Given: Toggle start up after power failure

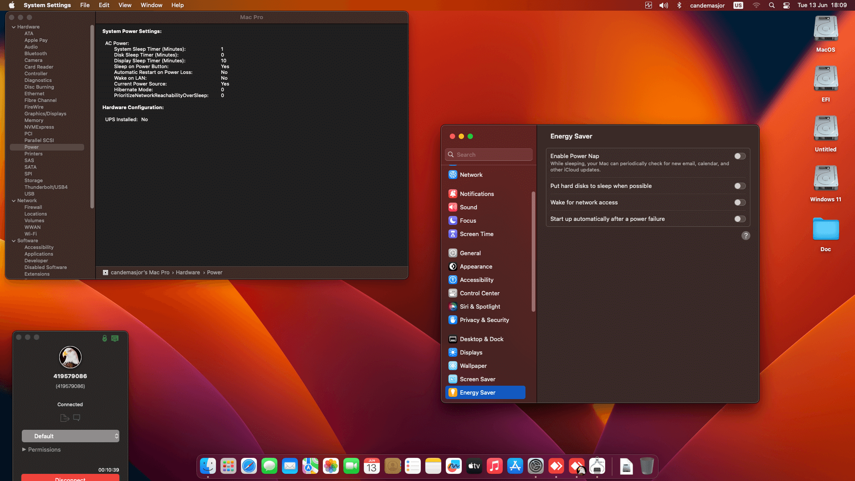Looking at the screenshot, I should click(740, 219).
